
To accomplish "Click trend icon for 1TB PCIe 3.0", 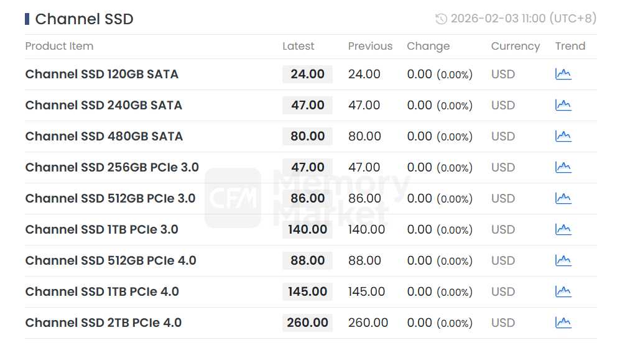I will point(563,230).
